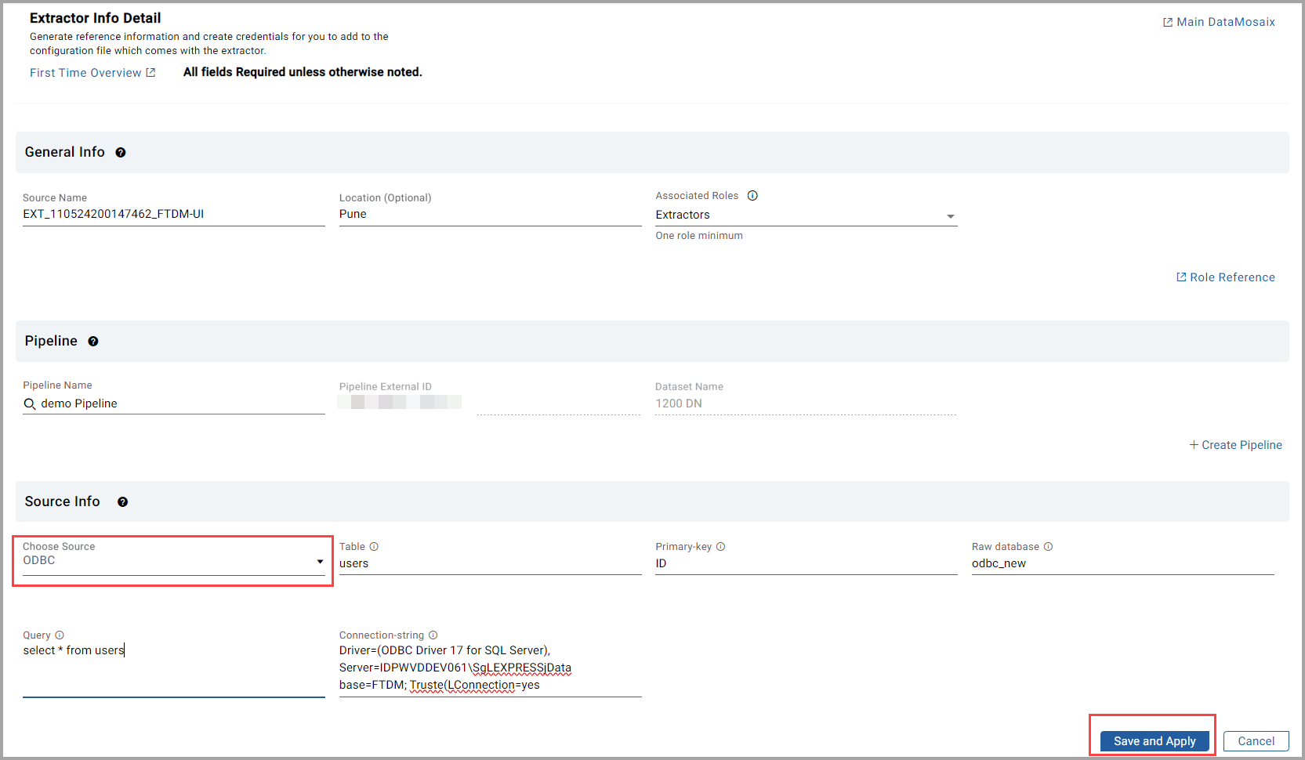Open the Main DataMosaix link
Image resolution: width=1305 pixels, height=760 pixels.
(x=1219, y=22)
